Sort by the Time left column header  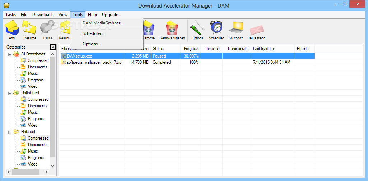pyautogui.click(x=211, y=49)
